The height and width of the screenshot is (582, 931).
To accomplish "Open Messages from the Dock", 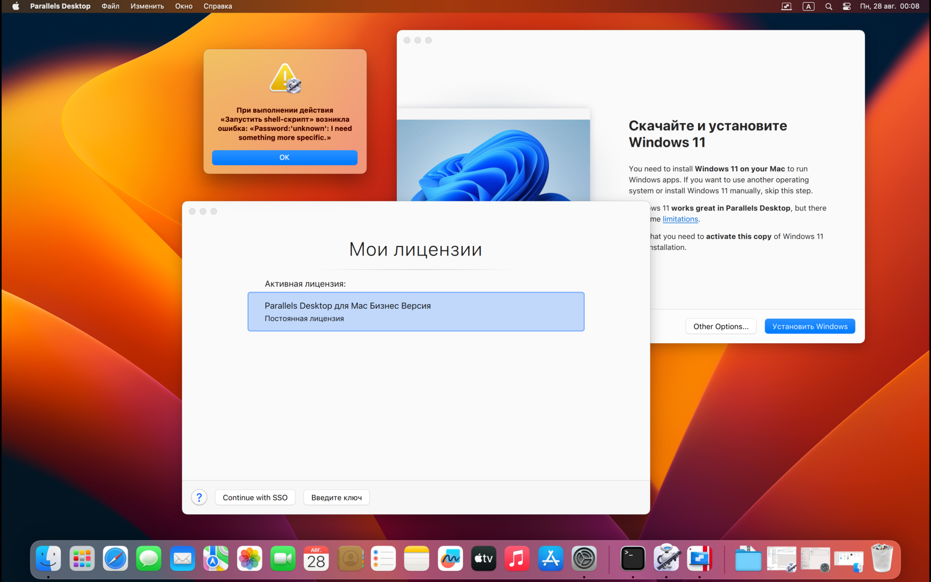I will coord(149,558).
